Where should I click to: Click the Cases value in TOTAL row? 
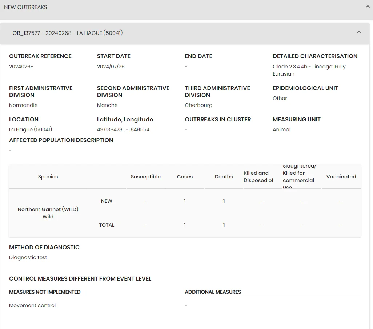(x=185, y=225)
